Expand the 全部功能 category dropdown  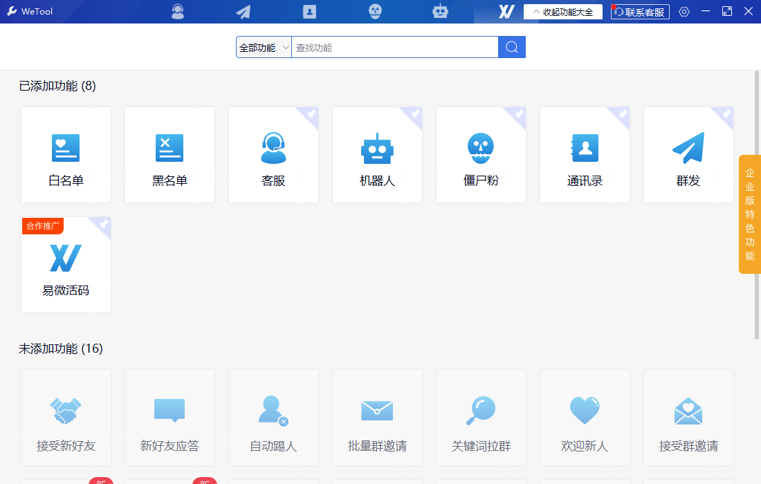(x=264, y=48)
